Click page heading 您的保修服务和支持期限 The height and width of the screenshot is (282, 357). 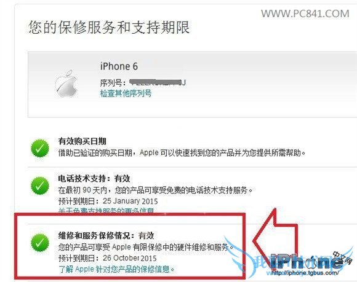109,28
